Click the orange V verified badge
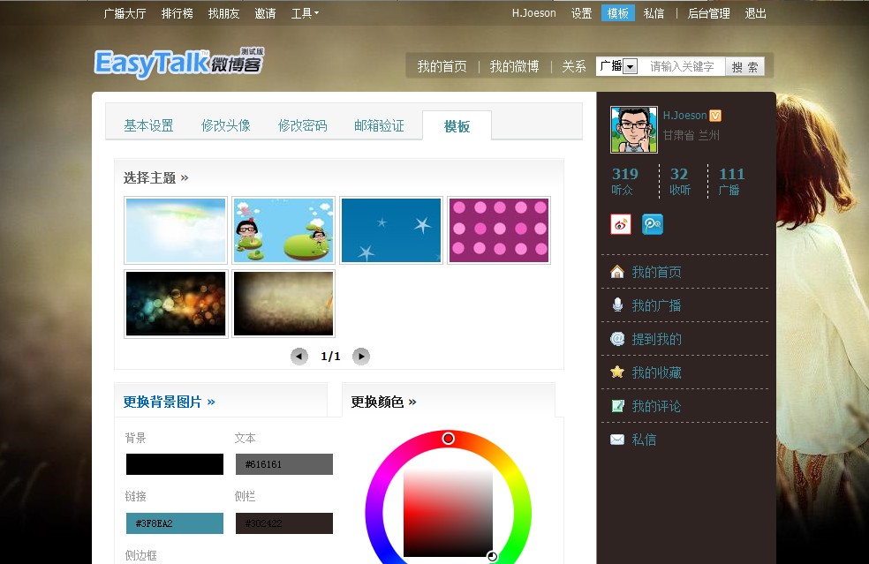Viewport: 869px width, 564px height. pyautogui.click(x=714, y=115)
